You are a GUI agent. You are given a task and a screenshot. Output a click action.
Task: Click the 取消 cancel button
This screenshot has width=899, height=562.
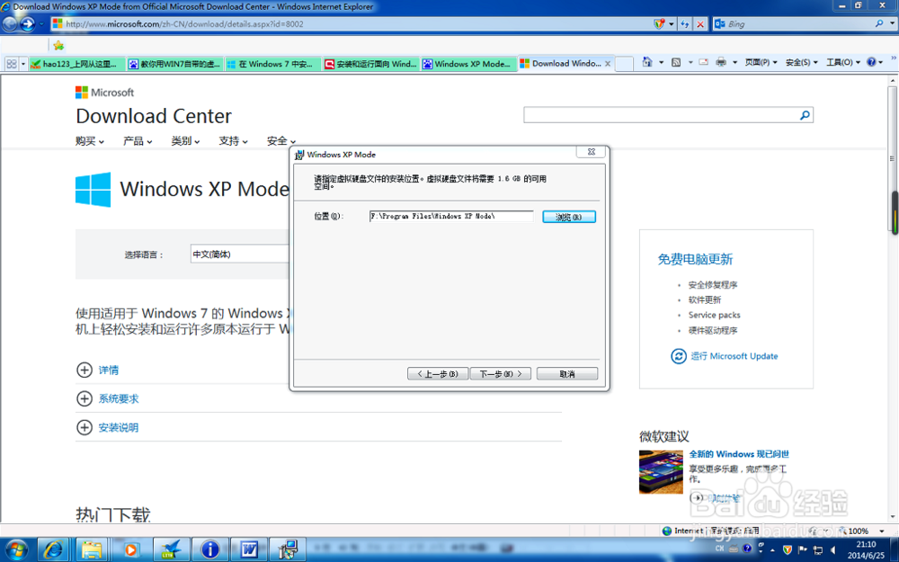[567, 374]
